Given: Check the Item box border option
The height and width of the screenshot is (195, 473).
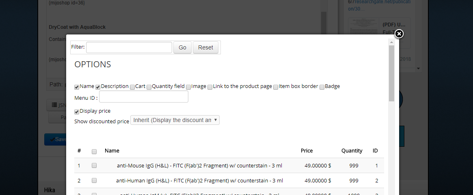Looking at the screenshot, I should [276, 87].
